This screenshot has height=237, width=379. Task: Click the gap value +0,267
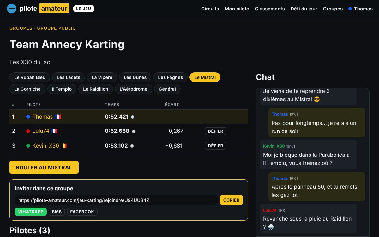(174, 131)
